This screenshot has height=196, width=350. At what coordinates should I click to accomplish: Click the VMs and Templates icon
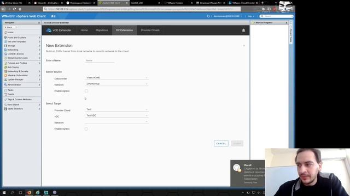click(x=5, y=41)
